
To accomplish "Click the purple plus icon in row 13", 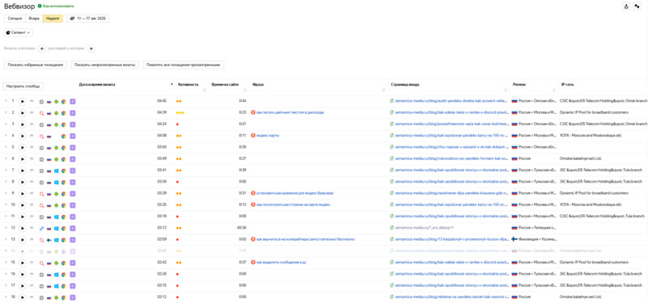I will point(72,239).
